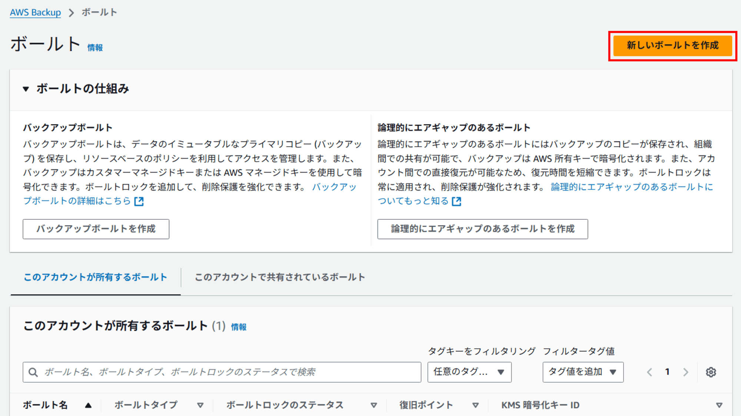Click the ボールト breadcrumb text
The height and width of the screenshot is (416, 741).
coord(99,12)
